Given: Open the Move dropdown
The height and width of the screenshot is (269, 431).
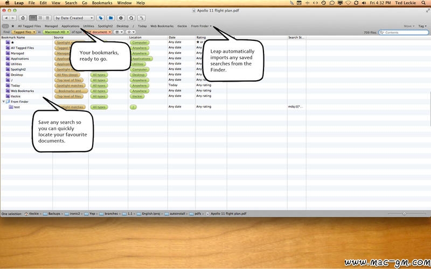Looking at the screenshot, I should tap(409, 26).
